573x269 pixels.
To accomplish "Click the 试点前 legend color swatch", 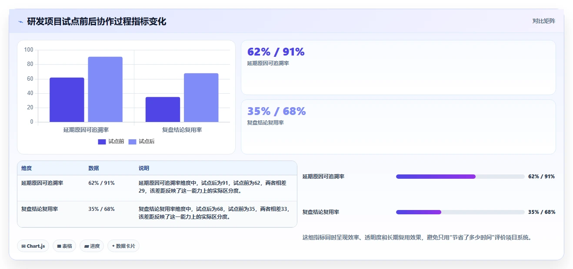I will coord(102,141).
